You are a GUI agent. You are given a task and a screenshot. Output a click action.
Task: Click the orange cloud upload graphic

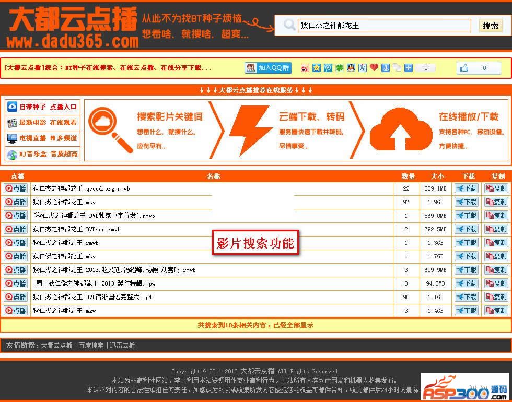pos(401,129)
